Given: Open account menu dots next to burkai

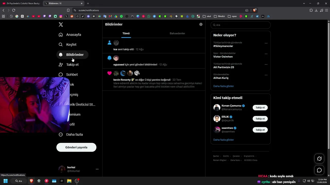Looking at the screenshot, I should coord(97,169).
